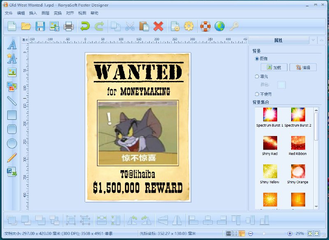Viewport: 329px width, 240px height.
Task: Select the Text tool letter A
Action: click(12, 44)
